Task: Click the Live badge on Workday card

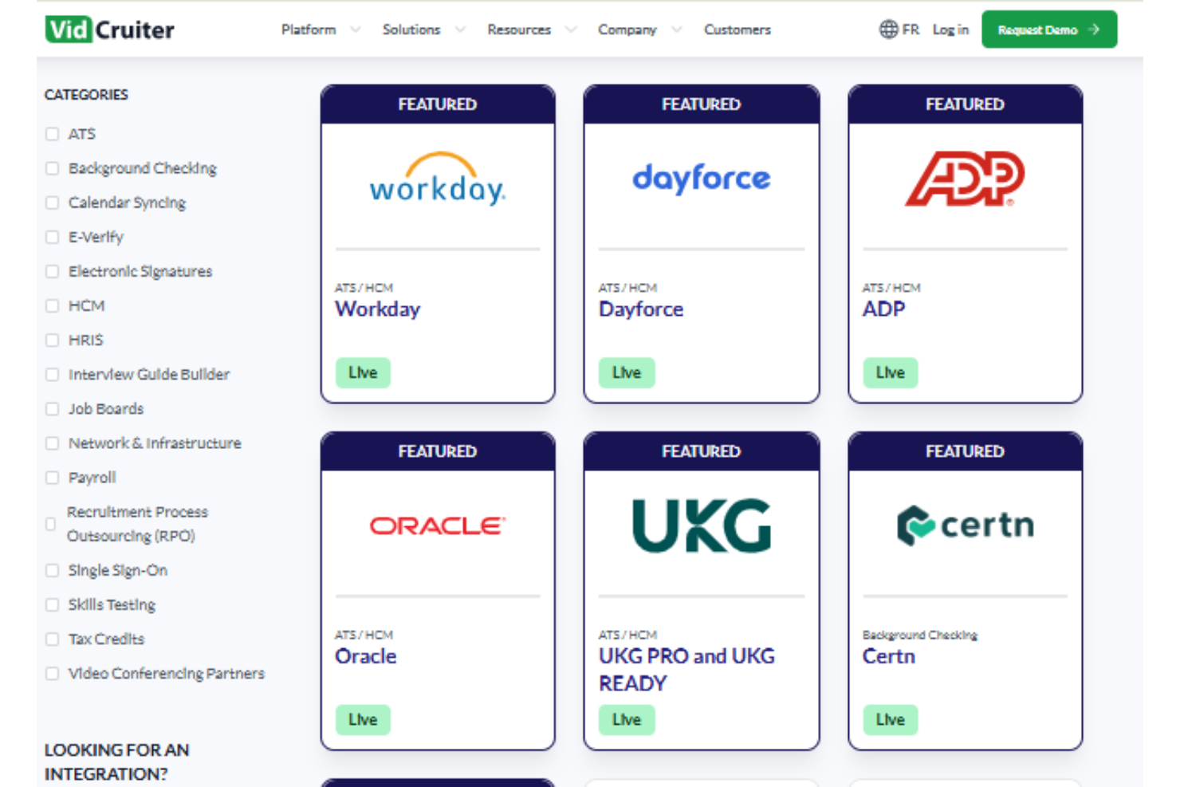Action: click(x=363, y=372)
